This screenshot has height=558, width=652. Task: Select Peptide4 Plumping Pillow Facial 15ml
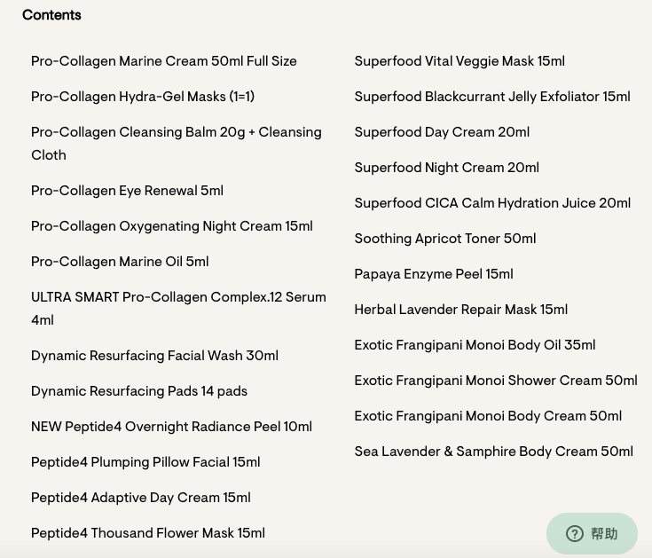pos(145,462)
